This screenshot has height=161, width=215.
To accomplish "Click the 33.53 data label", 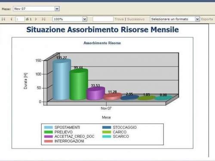I will (x=95, y=85).
